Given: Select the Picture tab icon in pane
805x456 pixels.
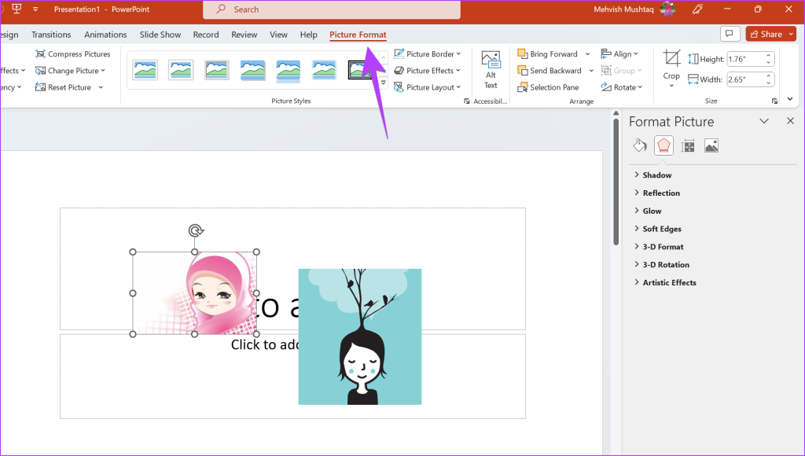Looking at the screenshot, I should (x=711, y=145).
